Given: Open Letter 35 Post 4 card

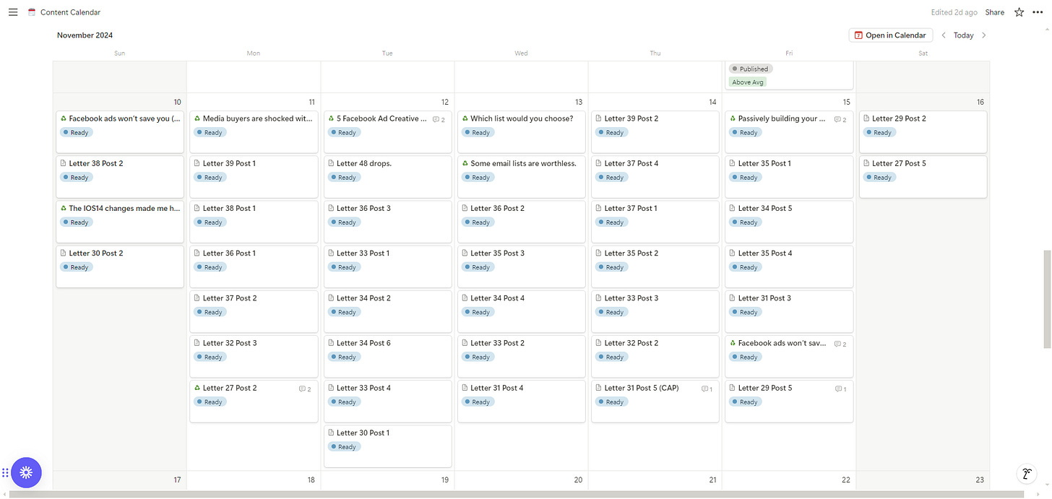Looking at the screenshot, I should pos(789,266).
